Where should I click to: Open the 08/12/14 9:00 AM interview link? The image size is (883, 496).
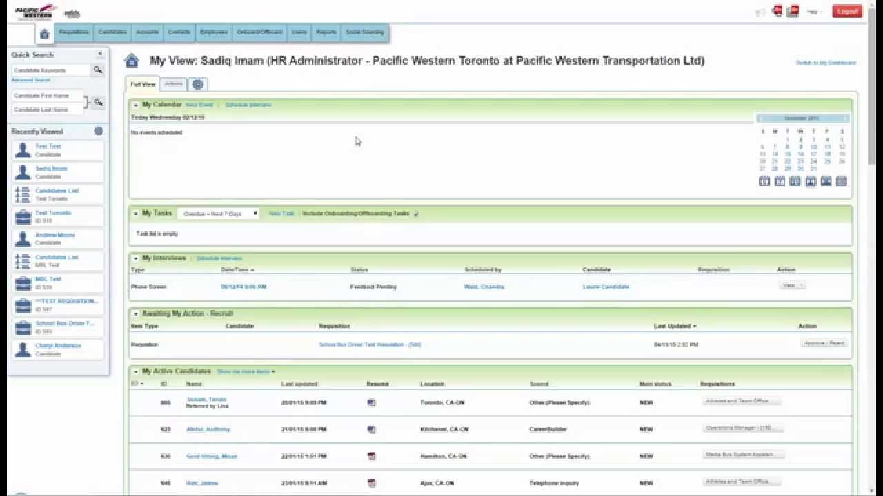coord(244,287)
